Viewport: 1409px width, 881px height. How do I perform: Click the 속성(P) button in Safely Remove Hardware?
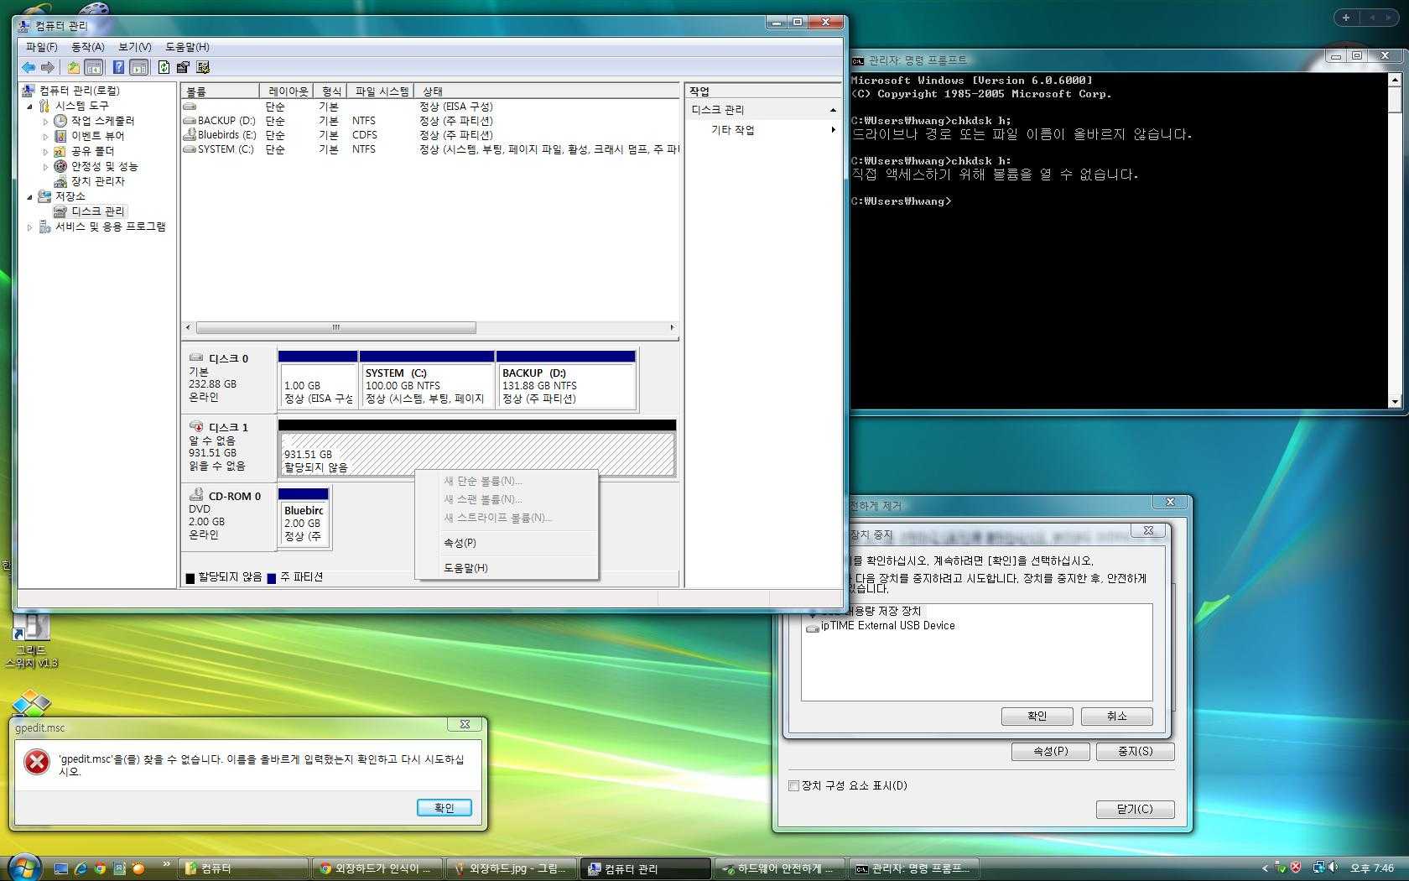[x=1051, y=752]
